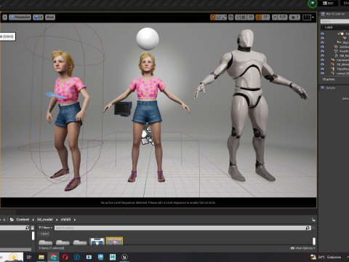The height and width of the screenshot is (262, 349).
Task: Open rotation snap angle value dropdown
Action: pos(265,17)
